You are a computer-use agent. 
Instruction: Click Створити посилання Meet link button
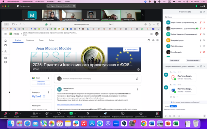41,83
